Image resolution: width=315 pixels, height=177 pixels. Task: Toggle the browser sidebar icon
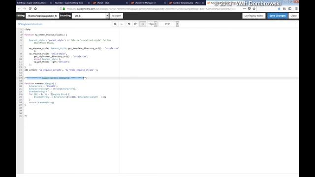[290, 9]
